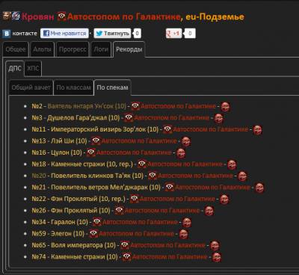299x275 pixels.
Task: Click the guild emblem icon in the header
Action: click(61, 16)
